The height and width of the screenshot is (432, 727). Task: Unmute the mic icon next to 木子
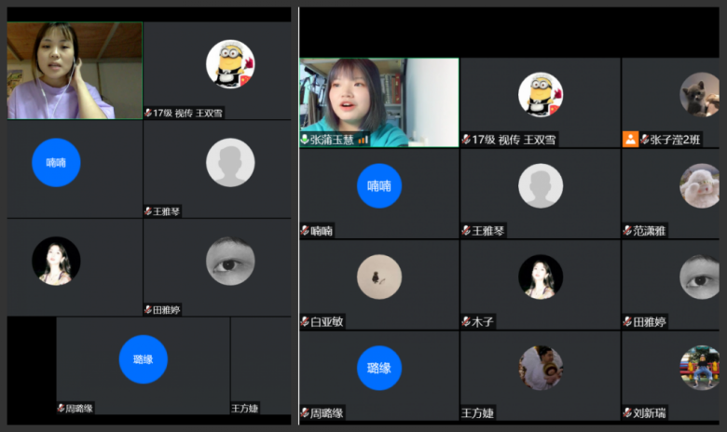tap(466, 322)
